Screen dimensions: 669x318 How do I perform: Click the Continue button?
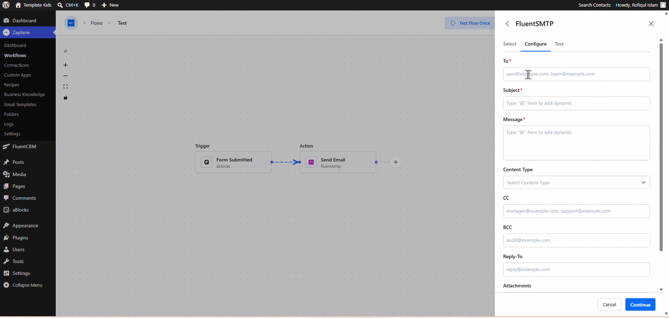(x=640, y=304)
